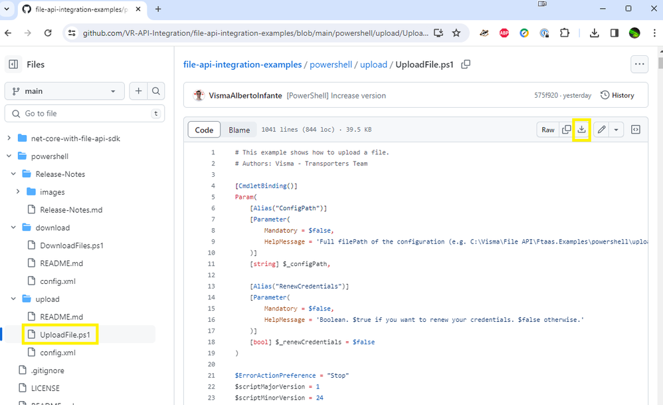Image resolution: width=663 pixels, height=405 pixels.
Task: Collapse the file tree side panel
Action: click(x=13, y=65)
